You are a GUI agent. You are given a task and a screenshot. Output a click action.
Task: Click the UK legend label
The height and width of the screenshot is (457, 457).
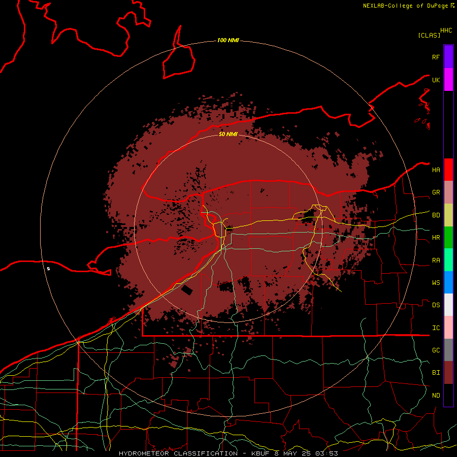point(436,80)
